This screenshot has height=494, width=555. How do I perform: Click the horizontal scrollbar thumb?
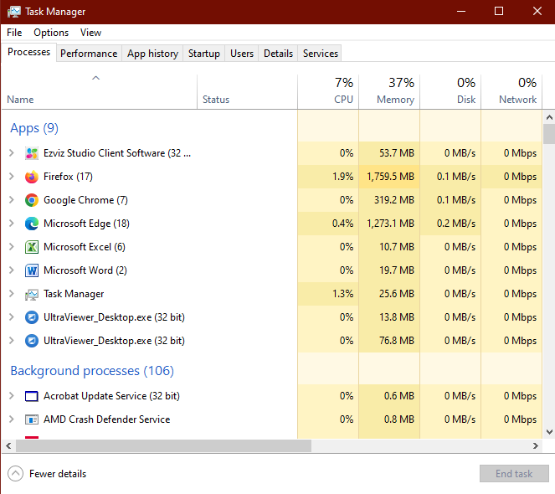pyautogui.click(x=163, y=445)
